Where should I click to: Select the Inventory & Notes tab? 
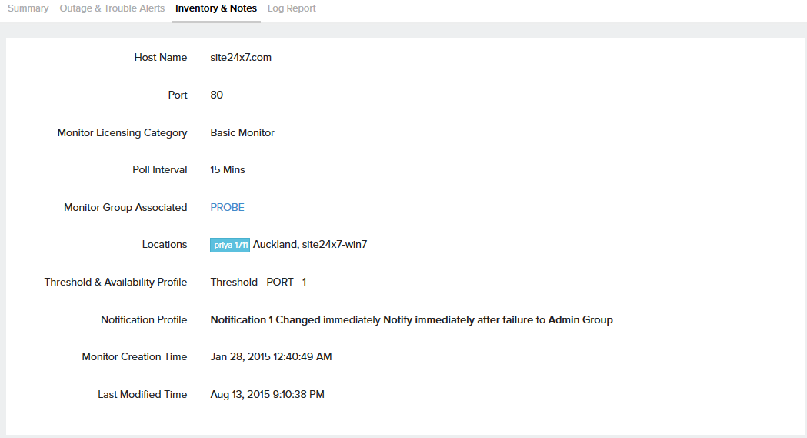pos(216,8)
